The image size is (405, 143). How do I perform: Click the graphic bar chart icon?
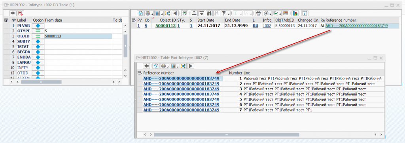(295, 13)
